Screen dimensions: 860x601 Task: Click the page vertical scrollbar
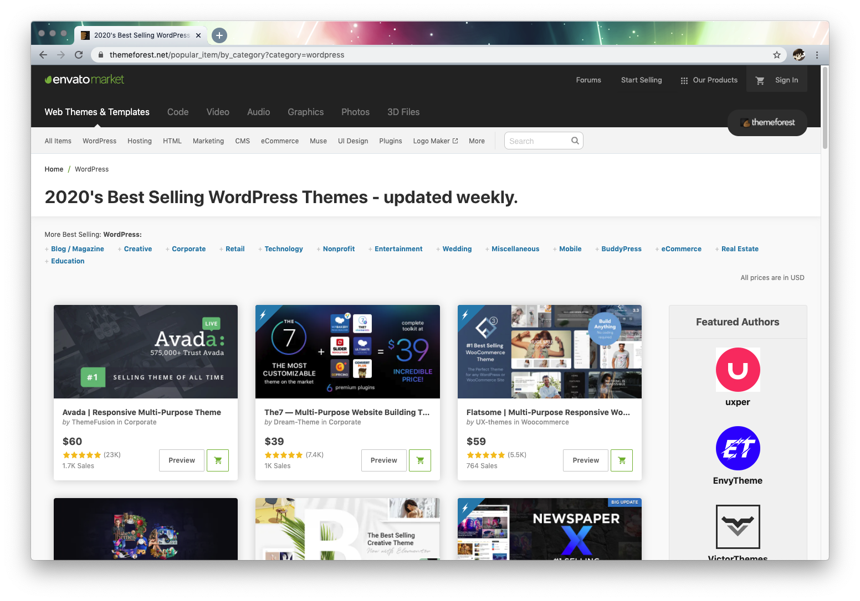(825, 108)
